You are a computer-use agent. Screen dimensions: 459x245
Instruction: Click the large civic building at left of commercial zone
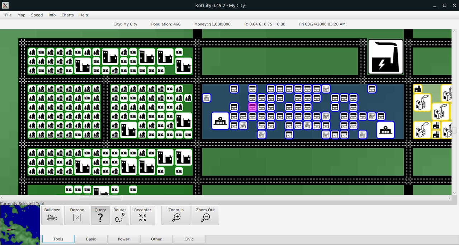click(x=220, y=121)
